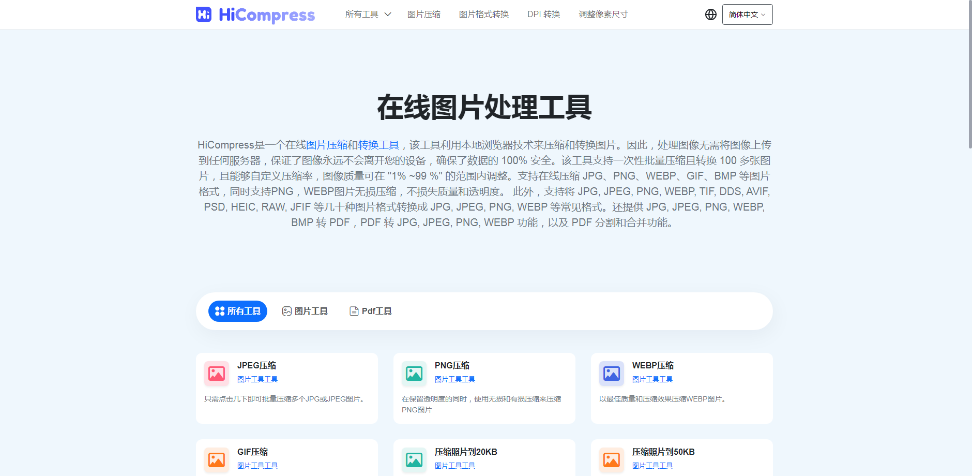Click the green PNG压缩 image icon
The height and width of the screenshot is (476, 972).
pyautogui.click(x=414, y=374)
